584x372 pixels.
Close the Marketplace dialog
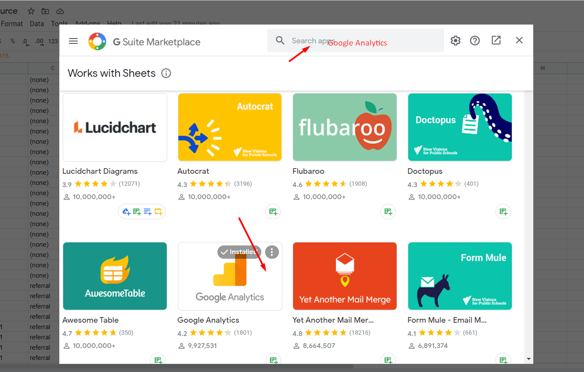[519, 40]
